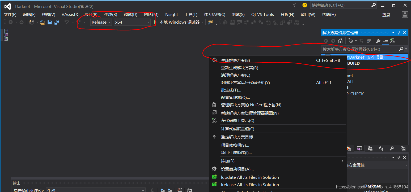Click the Clear All icon in Output panel

[x=180, y=190]
